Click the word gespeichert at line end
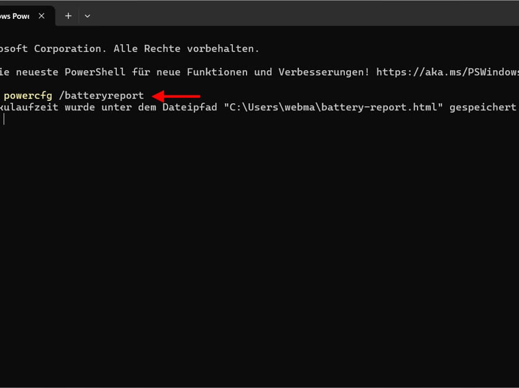The height and width of the screenshot is (388, 519). click(484, 107)
